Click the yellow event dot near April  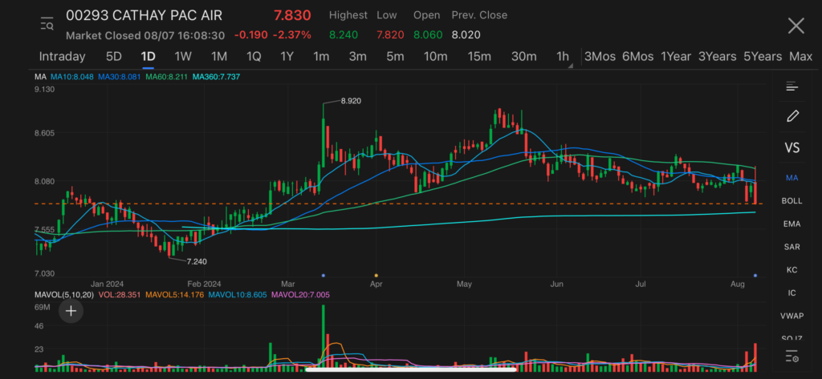[376, 276]
